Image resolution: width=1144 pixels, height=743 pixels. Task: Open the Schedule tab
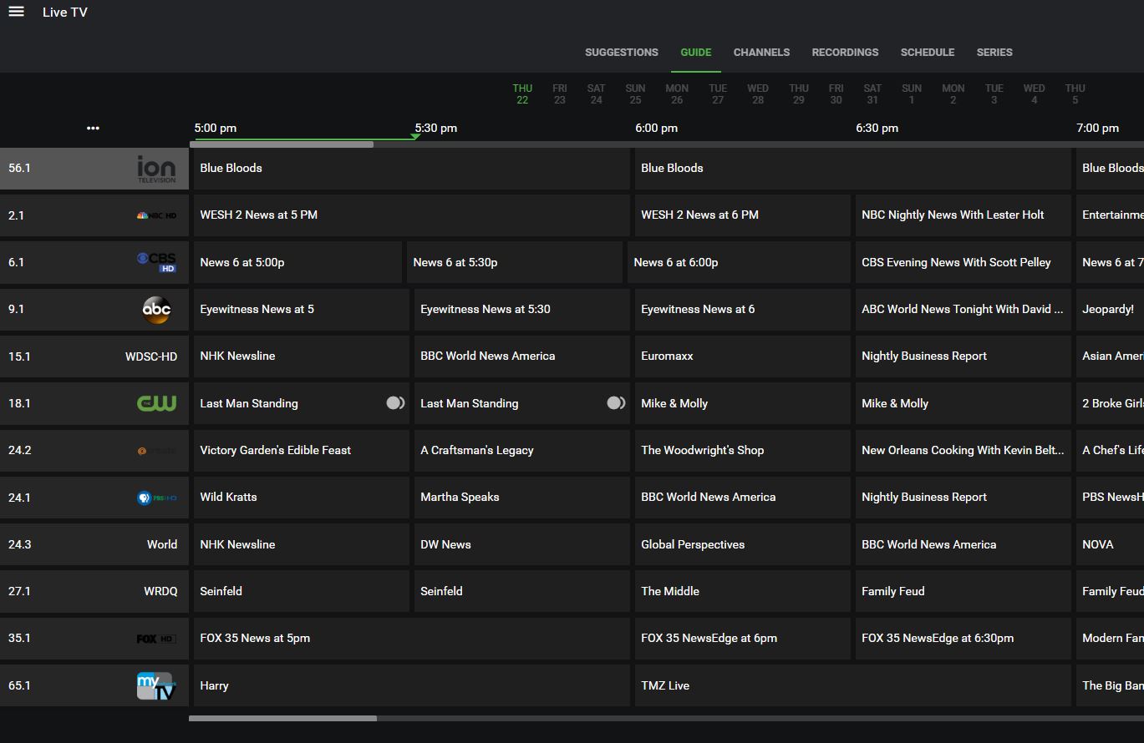928,52
